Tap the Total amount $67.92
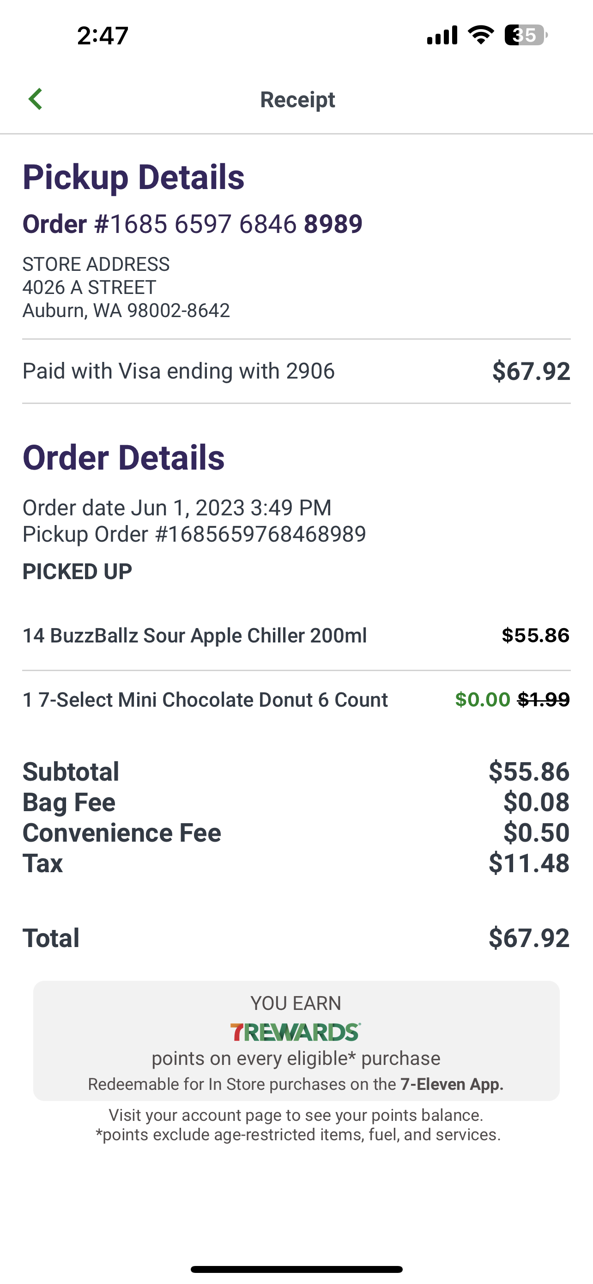The height and width of the screenshot is (1284, 593). point(529,938)
